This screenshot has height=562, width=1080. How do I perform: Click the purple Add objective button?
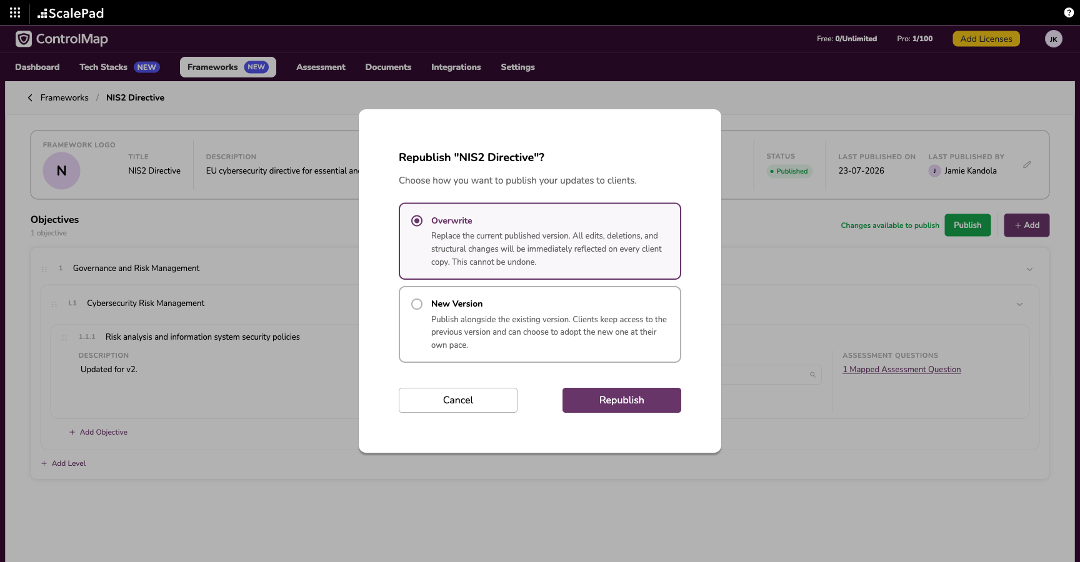point(1027,225)
